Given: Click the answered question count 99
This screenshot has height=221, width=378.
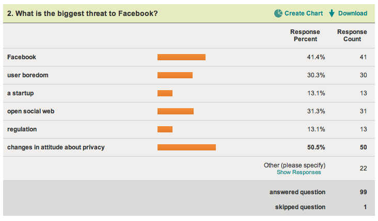Looking at the screenshot, I should tap(363, 192).
